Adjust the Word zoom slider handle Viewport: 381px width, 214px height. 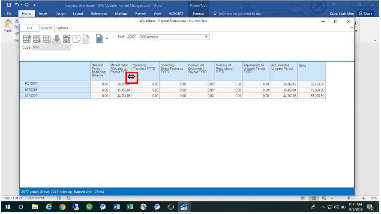(x=349, y=198)
